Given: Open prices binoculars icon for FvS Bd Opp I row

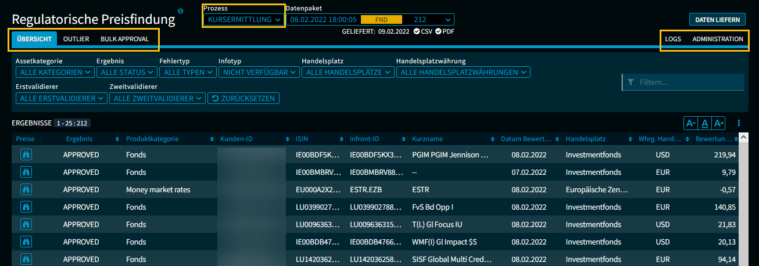Looking at the screenshot, I should [26, 207].
